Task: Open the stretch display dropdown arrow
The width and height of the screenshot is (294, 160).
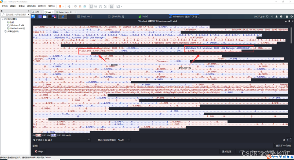Action: click(121, 6)
